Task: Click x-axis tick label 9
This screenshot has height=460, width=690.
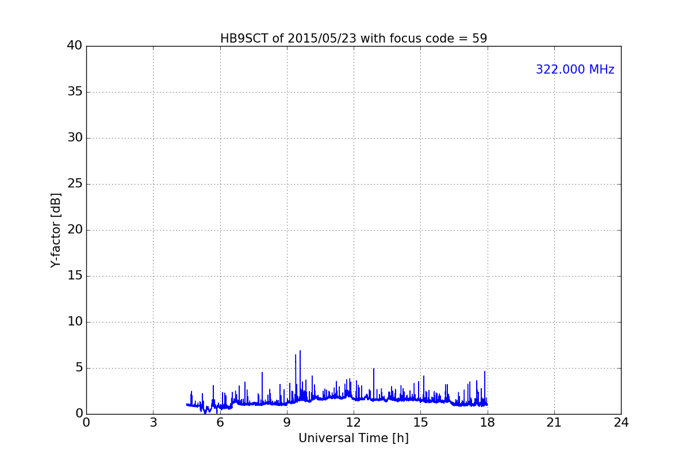Action: coord(287,423)
